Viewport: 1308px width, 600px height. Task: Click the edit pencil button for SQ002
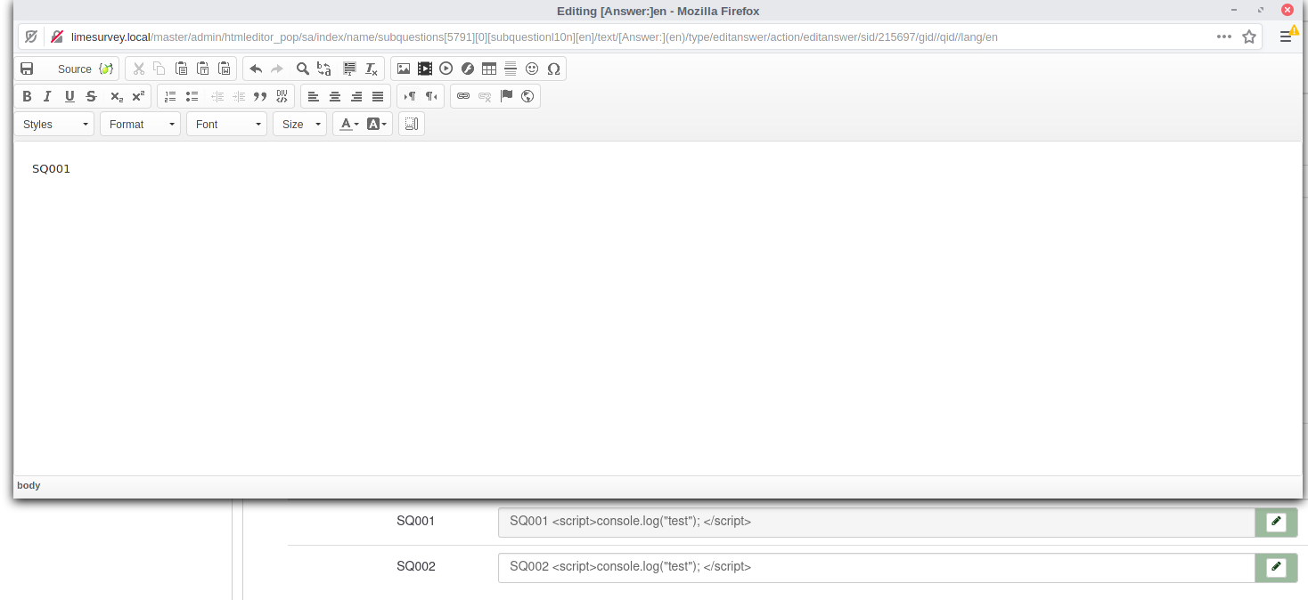[x=1276, y=567]
